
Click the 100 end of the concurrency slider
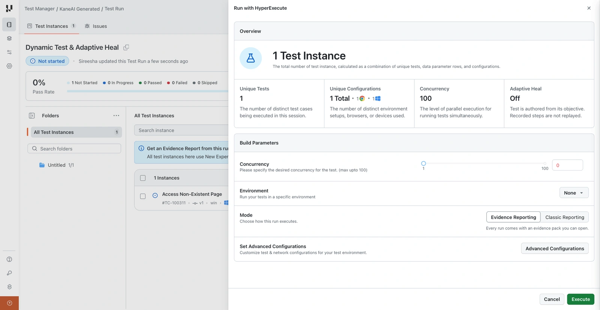pos(545,163)
